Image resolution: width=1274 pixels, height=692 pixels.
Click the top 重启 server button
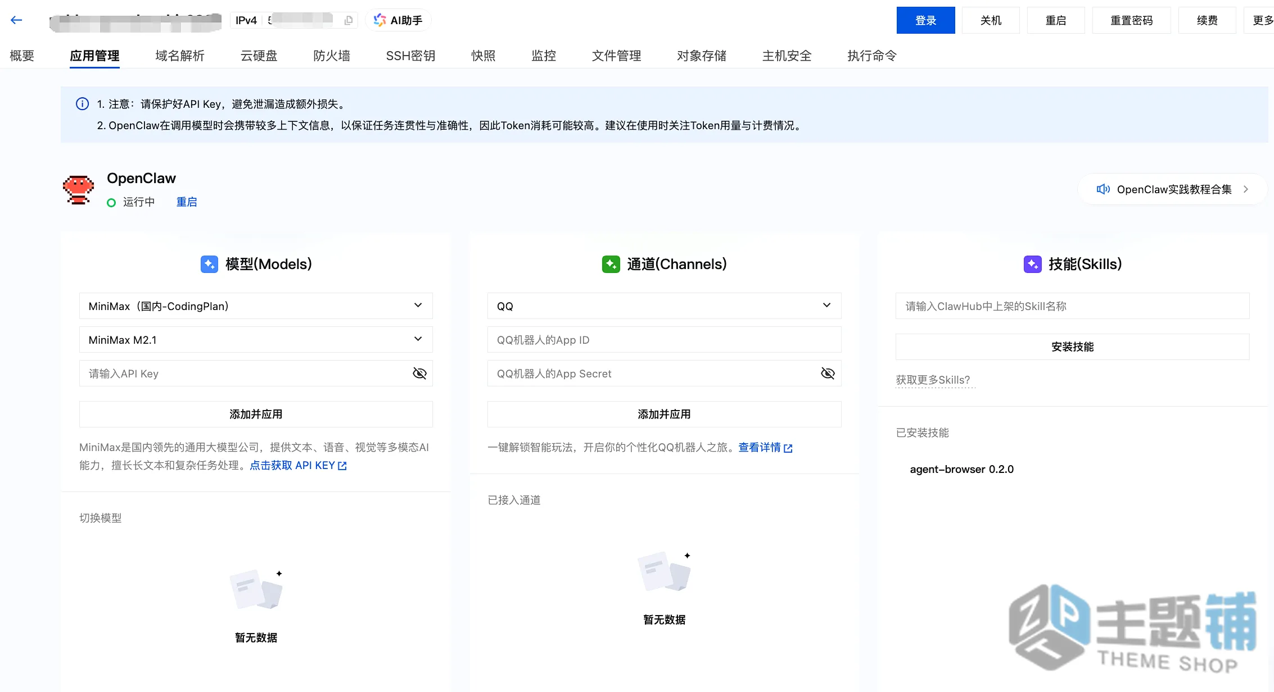tap(1056, 20)
